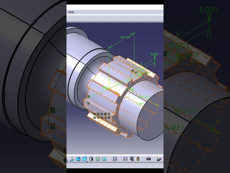Viewport: 230px width, 173px height.
Task: Open the Help menu
Action: [x=71, y=12]
